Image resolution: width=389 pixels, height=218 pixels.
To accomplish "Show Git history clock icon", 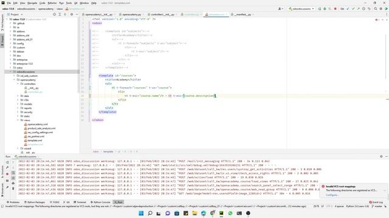I will tap(363, 8).
